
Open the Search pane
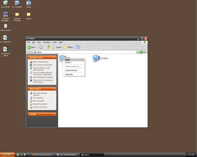[x=57, y=47]
